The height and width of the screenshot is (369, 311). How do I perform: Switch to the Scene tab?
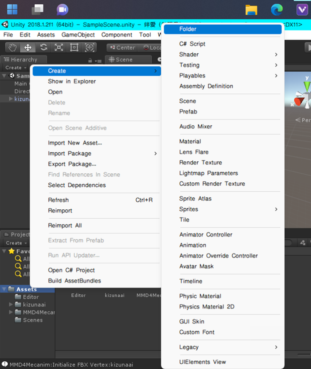(121, 60)
